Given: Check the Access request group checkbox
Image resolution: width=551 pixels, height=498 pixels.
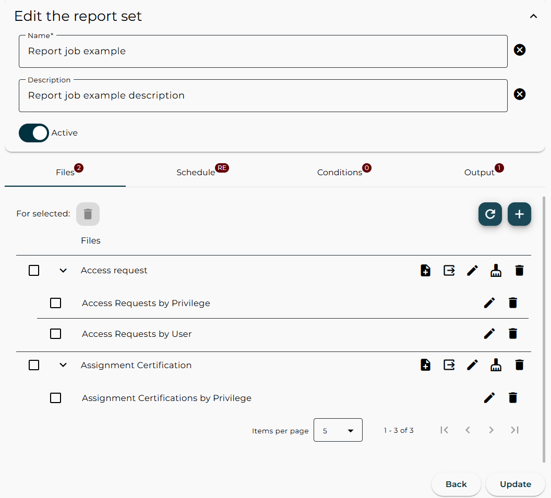Looking at the screenshot, I should coord(34,270).
